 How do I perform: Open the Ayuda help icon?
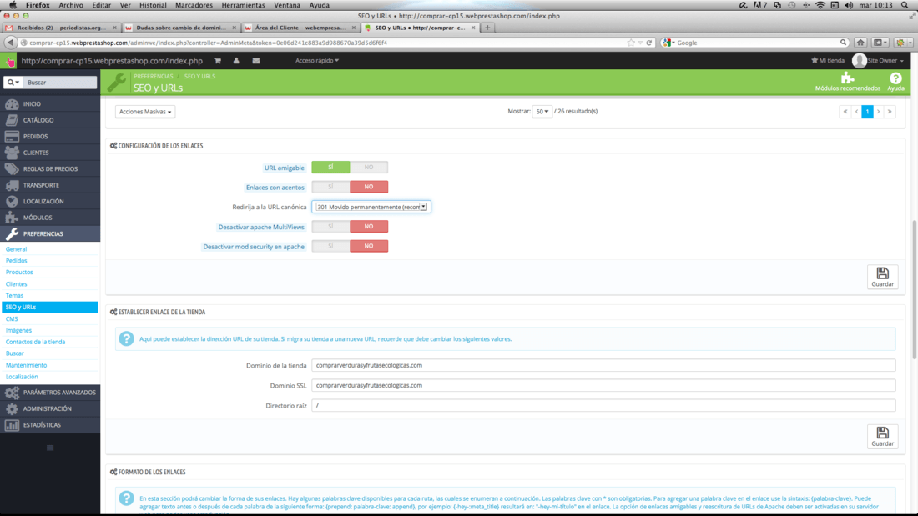[x=895, y=78]
